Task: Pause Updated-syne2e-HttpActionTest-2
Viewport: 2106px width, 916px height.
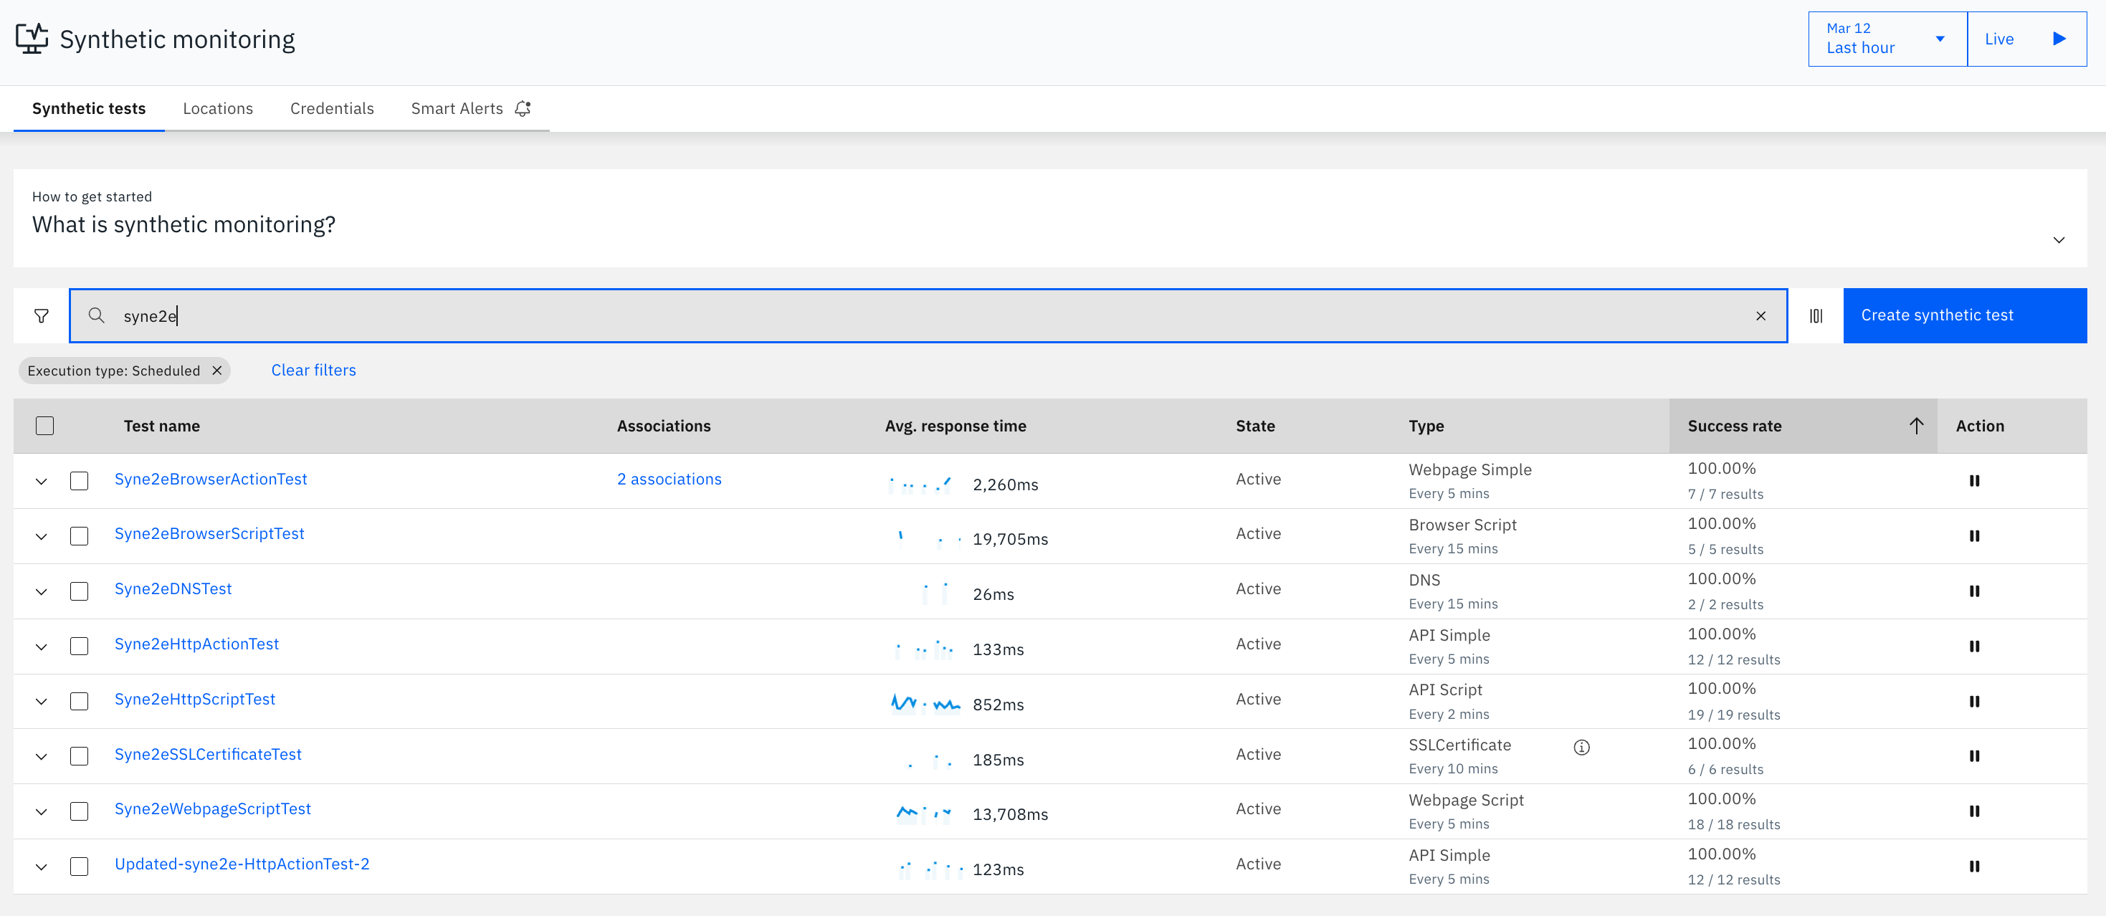Action: coord(1974,866)
